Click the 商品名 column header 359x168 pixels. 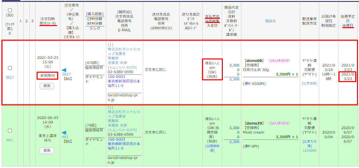270,21
